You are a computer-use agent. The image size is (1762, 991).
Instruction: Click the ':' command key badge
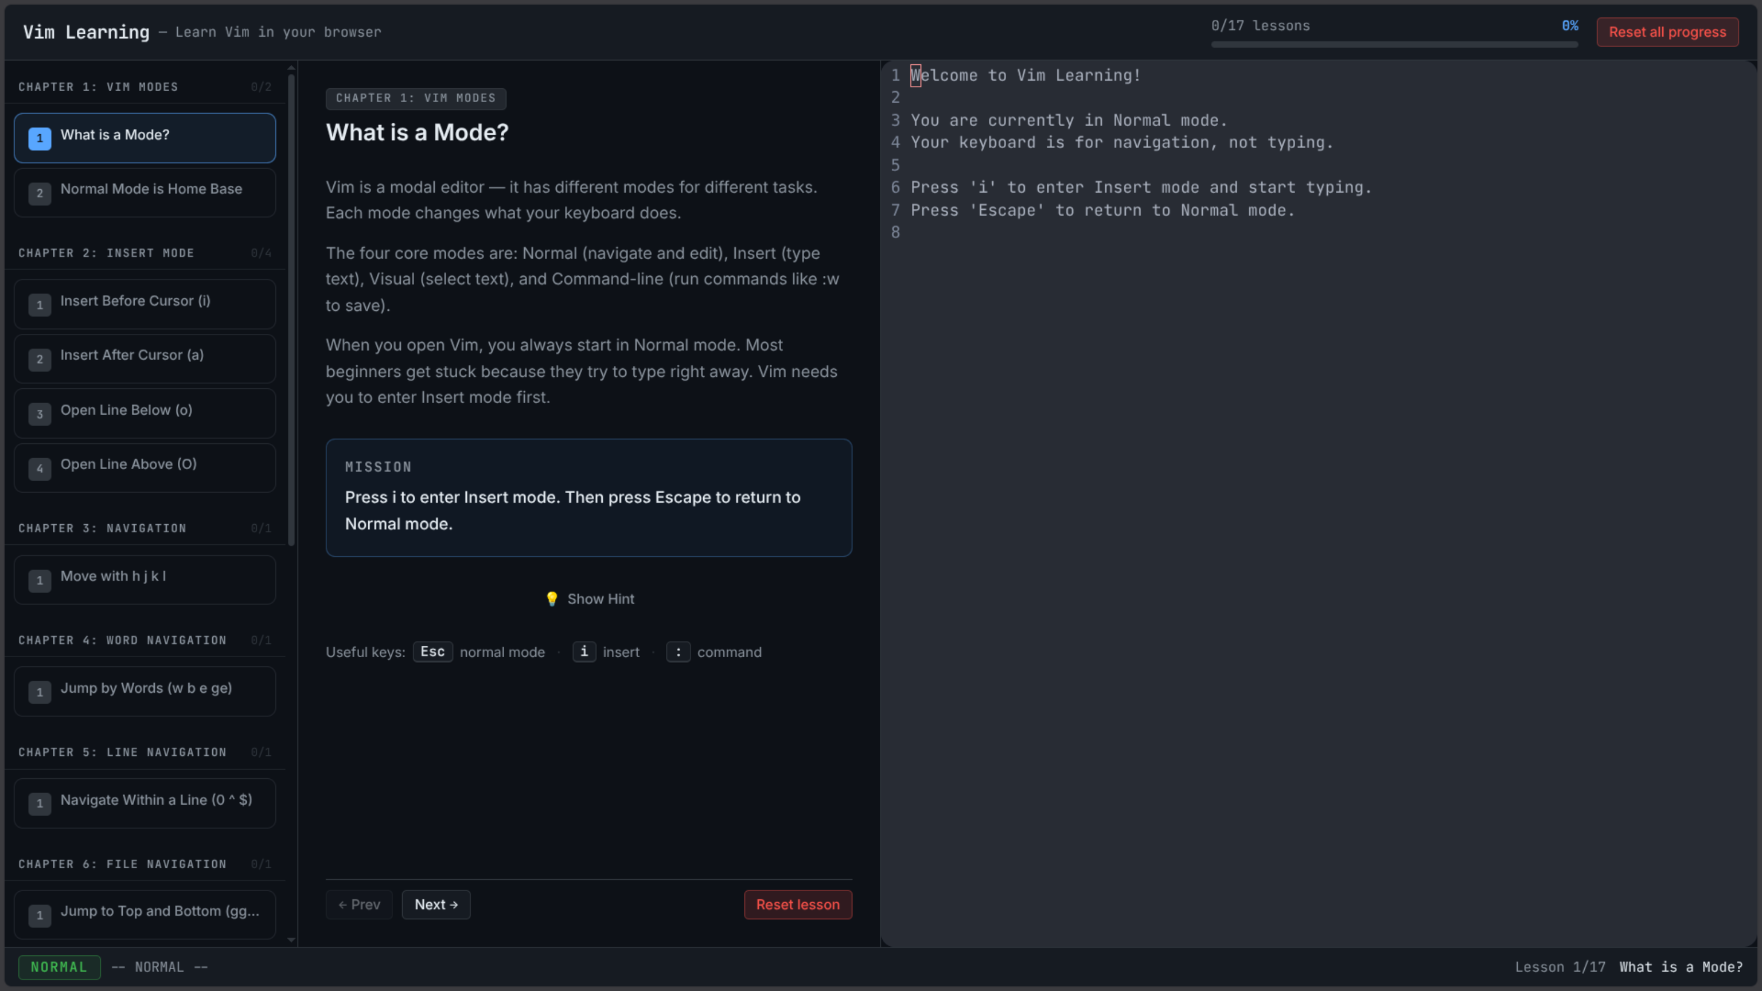[678, 651]
